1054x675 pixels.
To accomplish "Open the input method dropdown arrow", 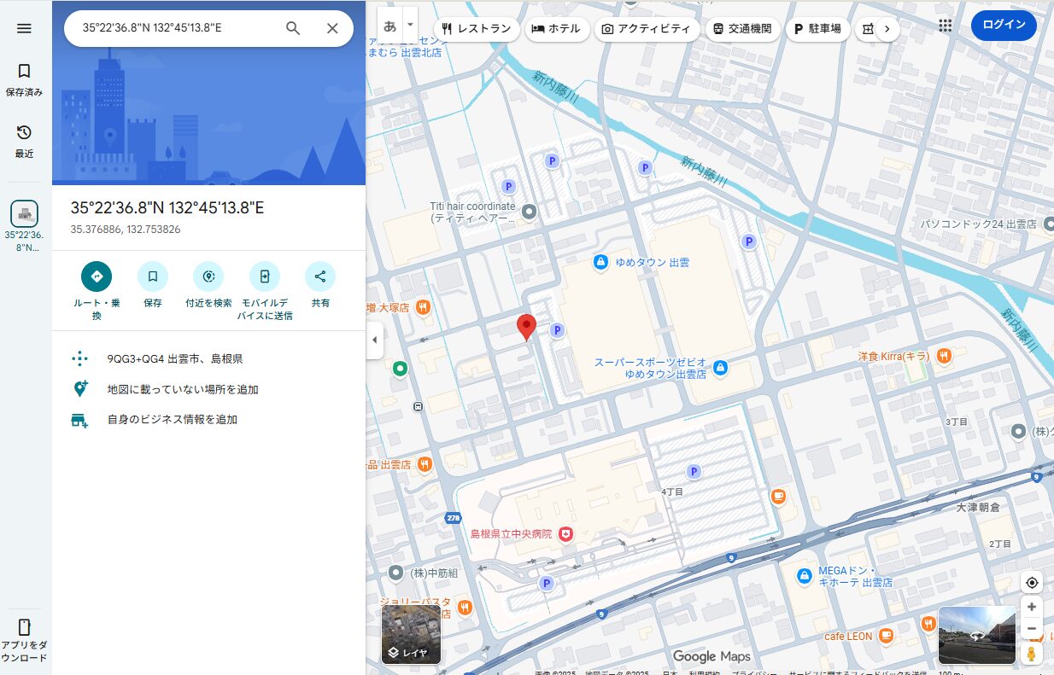I will 410,25.
